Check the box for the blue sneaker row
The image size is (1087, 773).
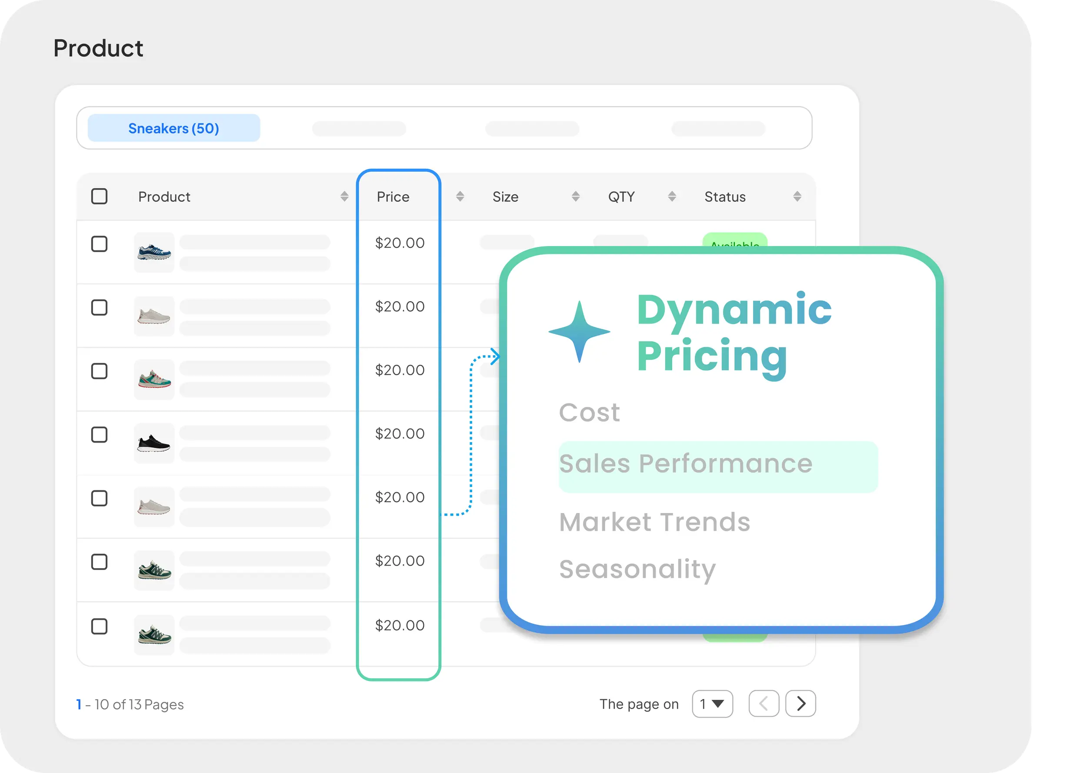(99, 244)
